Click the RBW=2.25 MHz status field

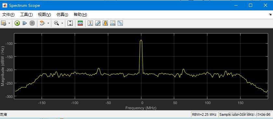(x=204, y=114)
